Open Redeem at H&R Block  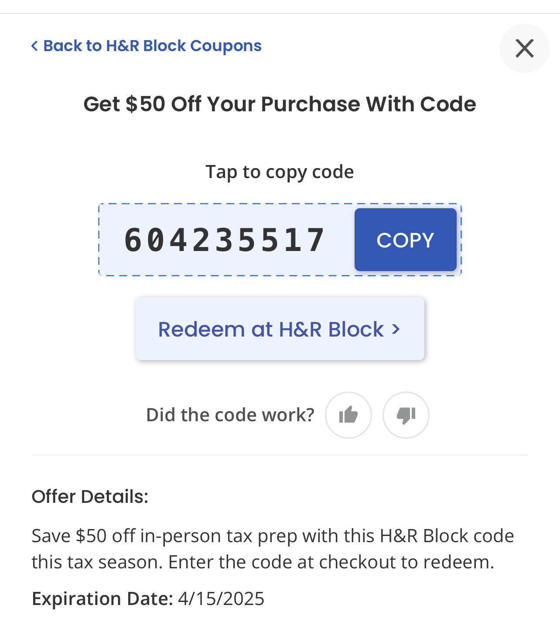coord(280,329)
